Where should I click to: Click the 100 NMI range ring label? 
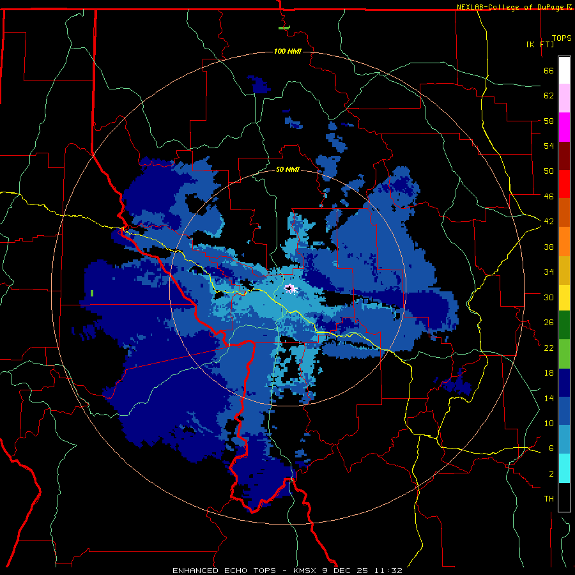coord(287,51)
